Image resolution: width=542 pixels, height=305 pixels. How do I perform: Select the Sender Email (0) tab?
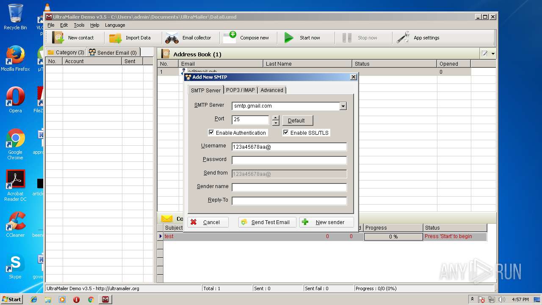click(113, 53)
